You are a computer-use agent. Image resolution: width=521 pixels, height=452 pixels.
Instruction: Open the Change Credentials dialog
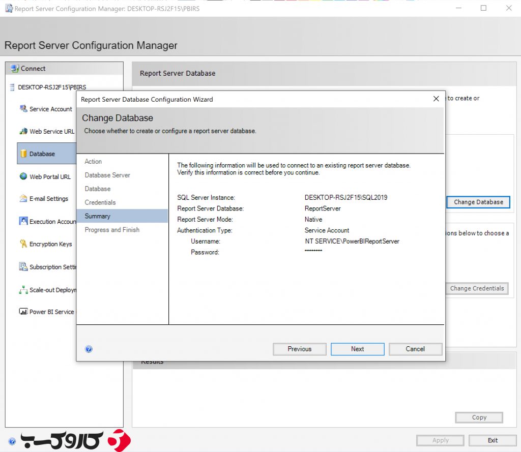[477, 288]
